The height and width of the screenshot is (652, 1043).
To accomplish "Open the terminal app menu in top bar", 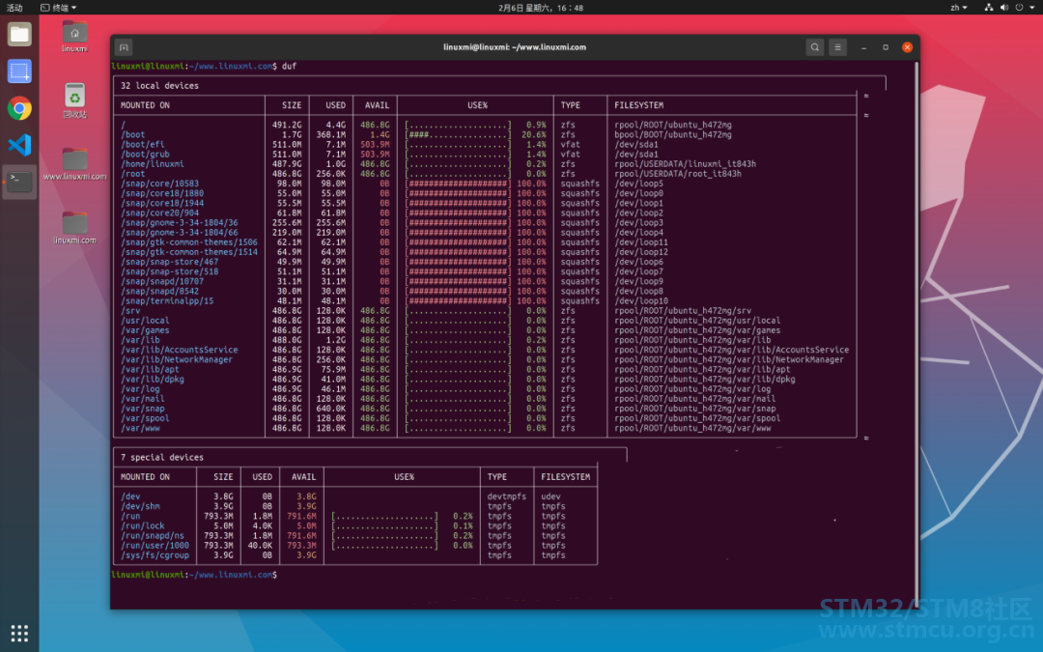I will 59,8.
